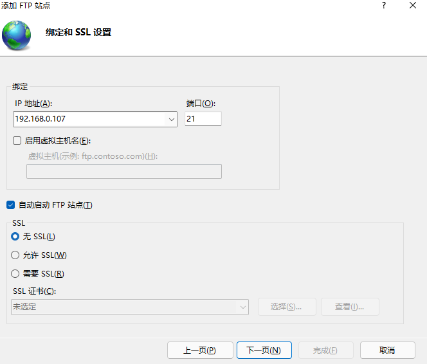
Task: Click the 完成(F) button
Action: [x=326, y=350]
